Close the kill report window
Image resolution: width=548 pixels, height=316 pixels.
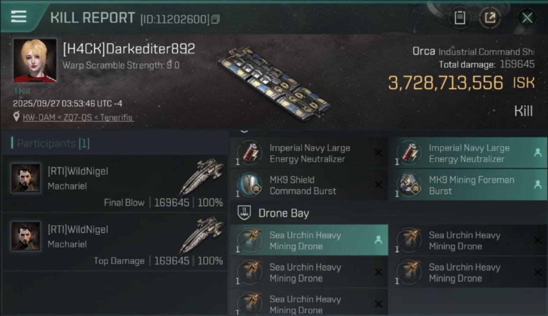527,18
